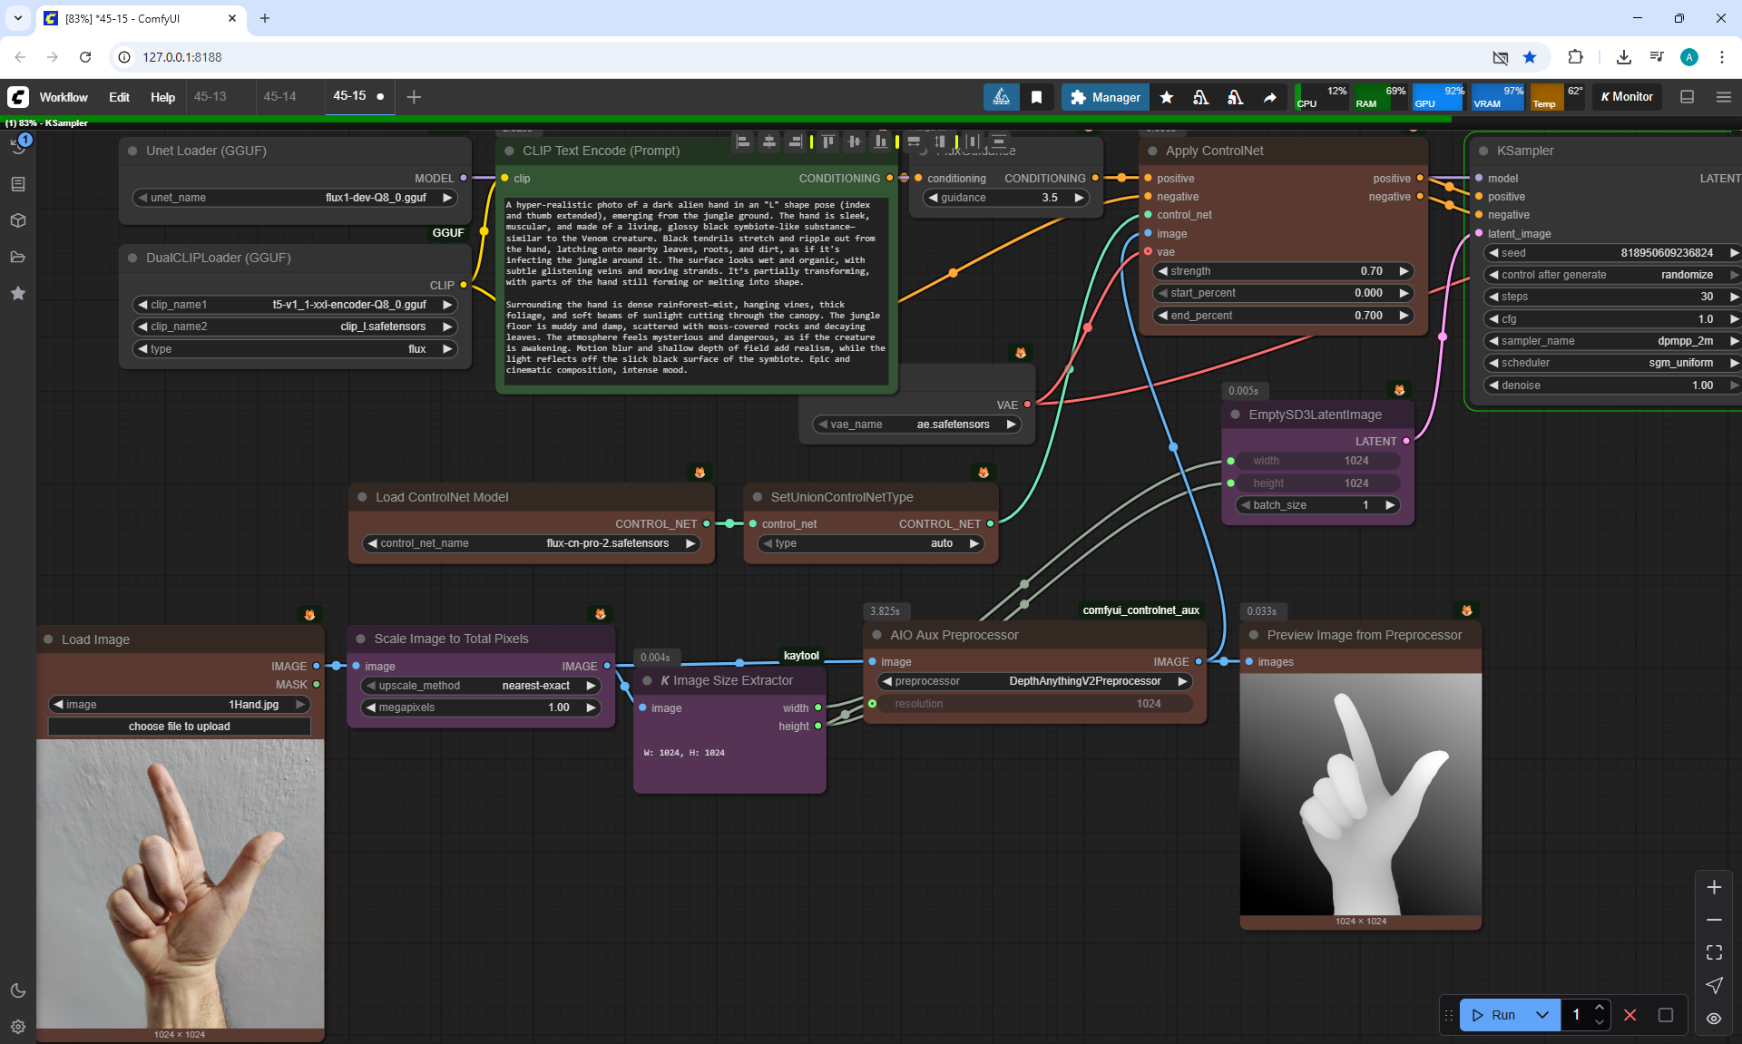Toggle collapse dot on KSampler node
1742x1044 pixels.
tap(1483, 151)
